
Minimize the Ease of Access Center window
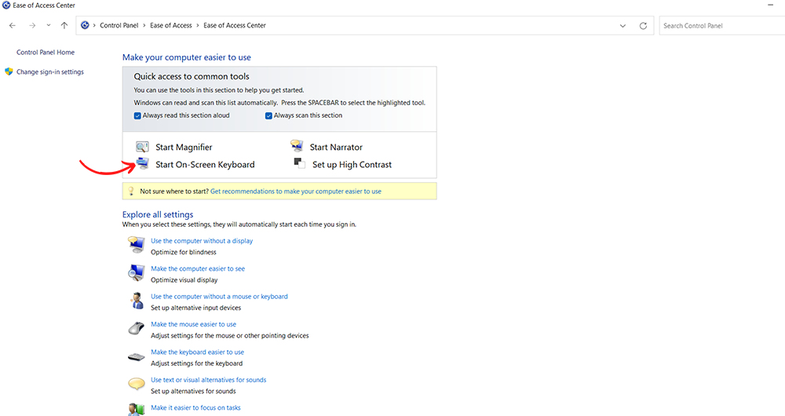771,5
